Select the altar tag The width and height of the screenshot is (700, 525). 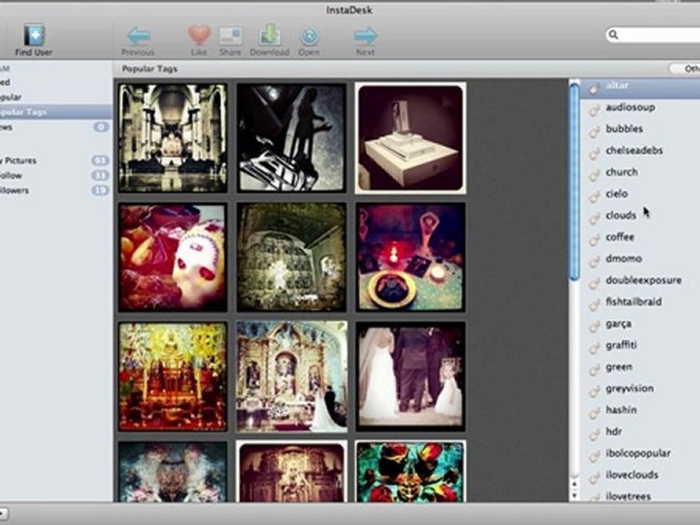coord(639,87)
